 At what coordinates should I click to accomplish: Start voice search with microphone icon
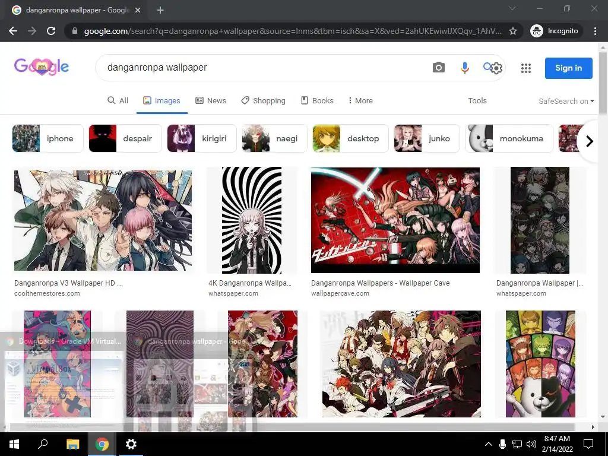pos(464,68)
